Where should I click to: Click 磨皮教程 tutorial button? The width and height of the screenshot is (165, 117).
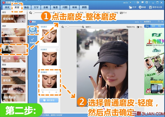coord(49,100)
